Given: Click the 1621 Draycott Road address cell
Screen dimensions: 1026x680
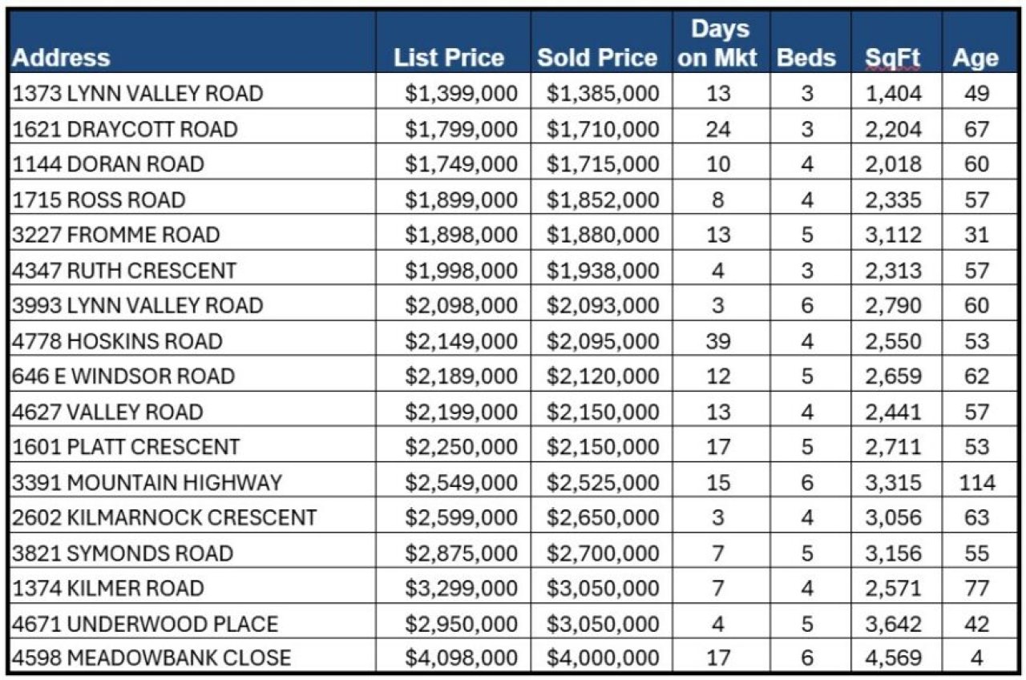Looking at the screenshot, I should click(x=125, y=128).
